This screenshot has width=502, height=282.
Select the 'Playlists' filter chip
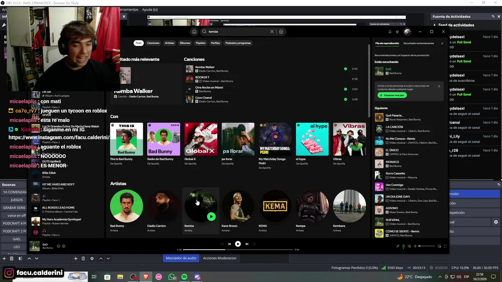tap(200, 43)
